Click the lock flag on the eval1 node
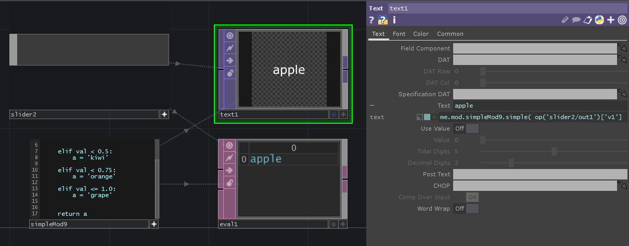629x246 pixels. click(x=229, y=183)
